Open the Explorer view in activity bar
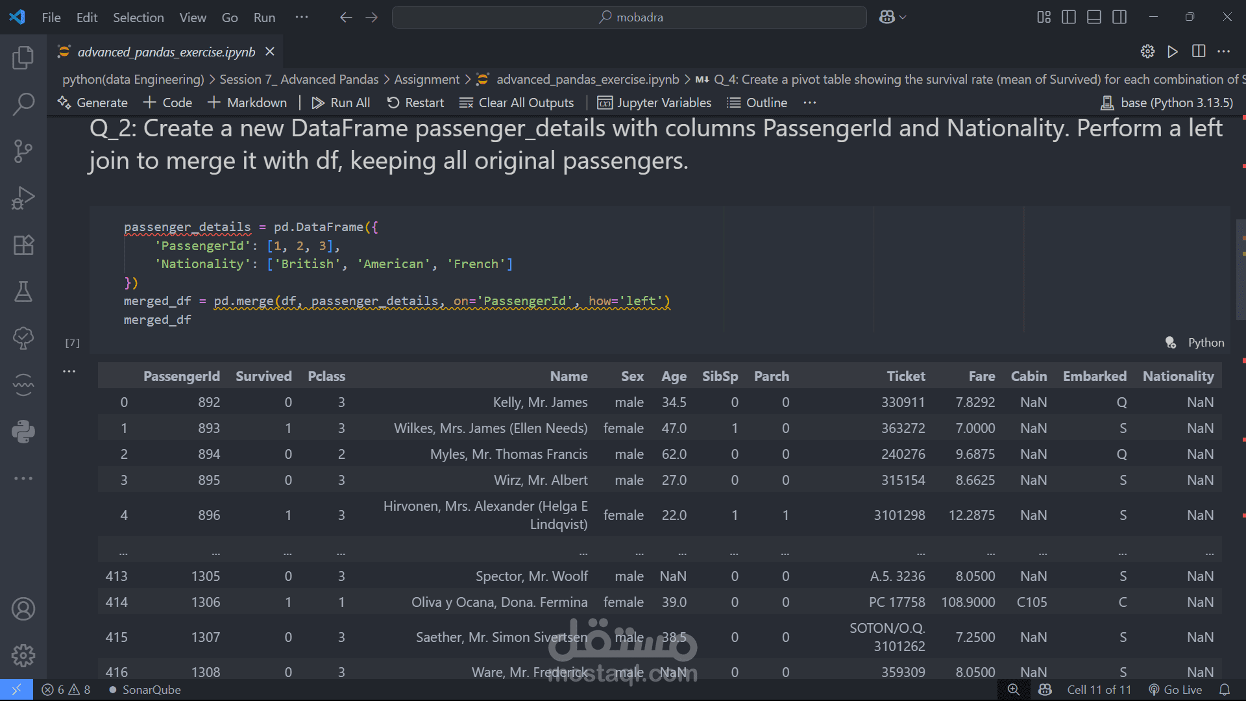This screenshot has width=1246, height=701. coord(23,58)
